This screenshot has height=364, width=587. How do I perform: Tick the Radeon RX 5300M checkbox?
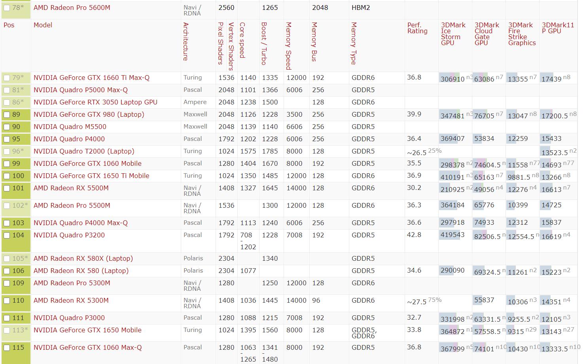[7, 301]
